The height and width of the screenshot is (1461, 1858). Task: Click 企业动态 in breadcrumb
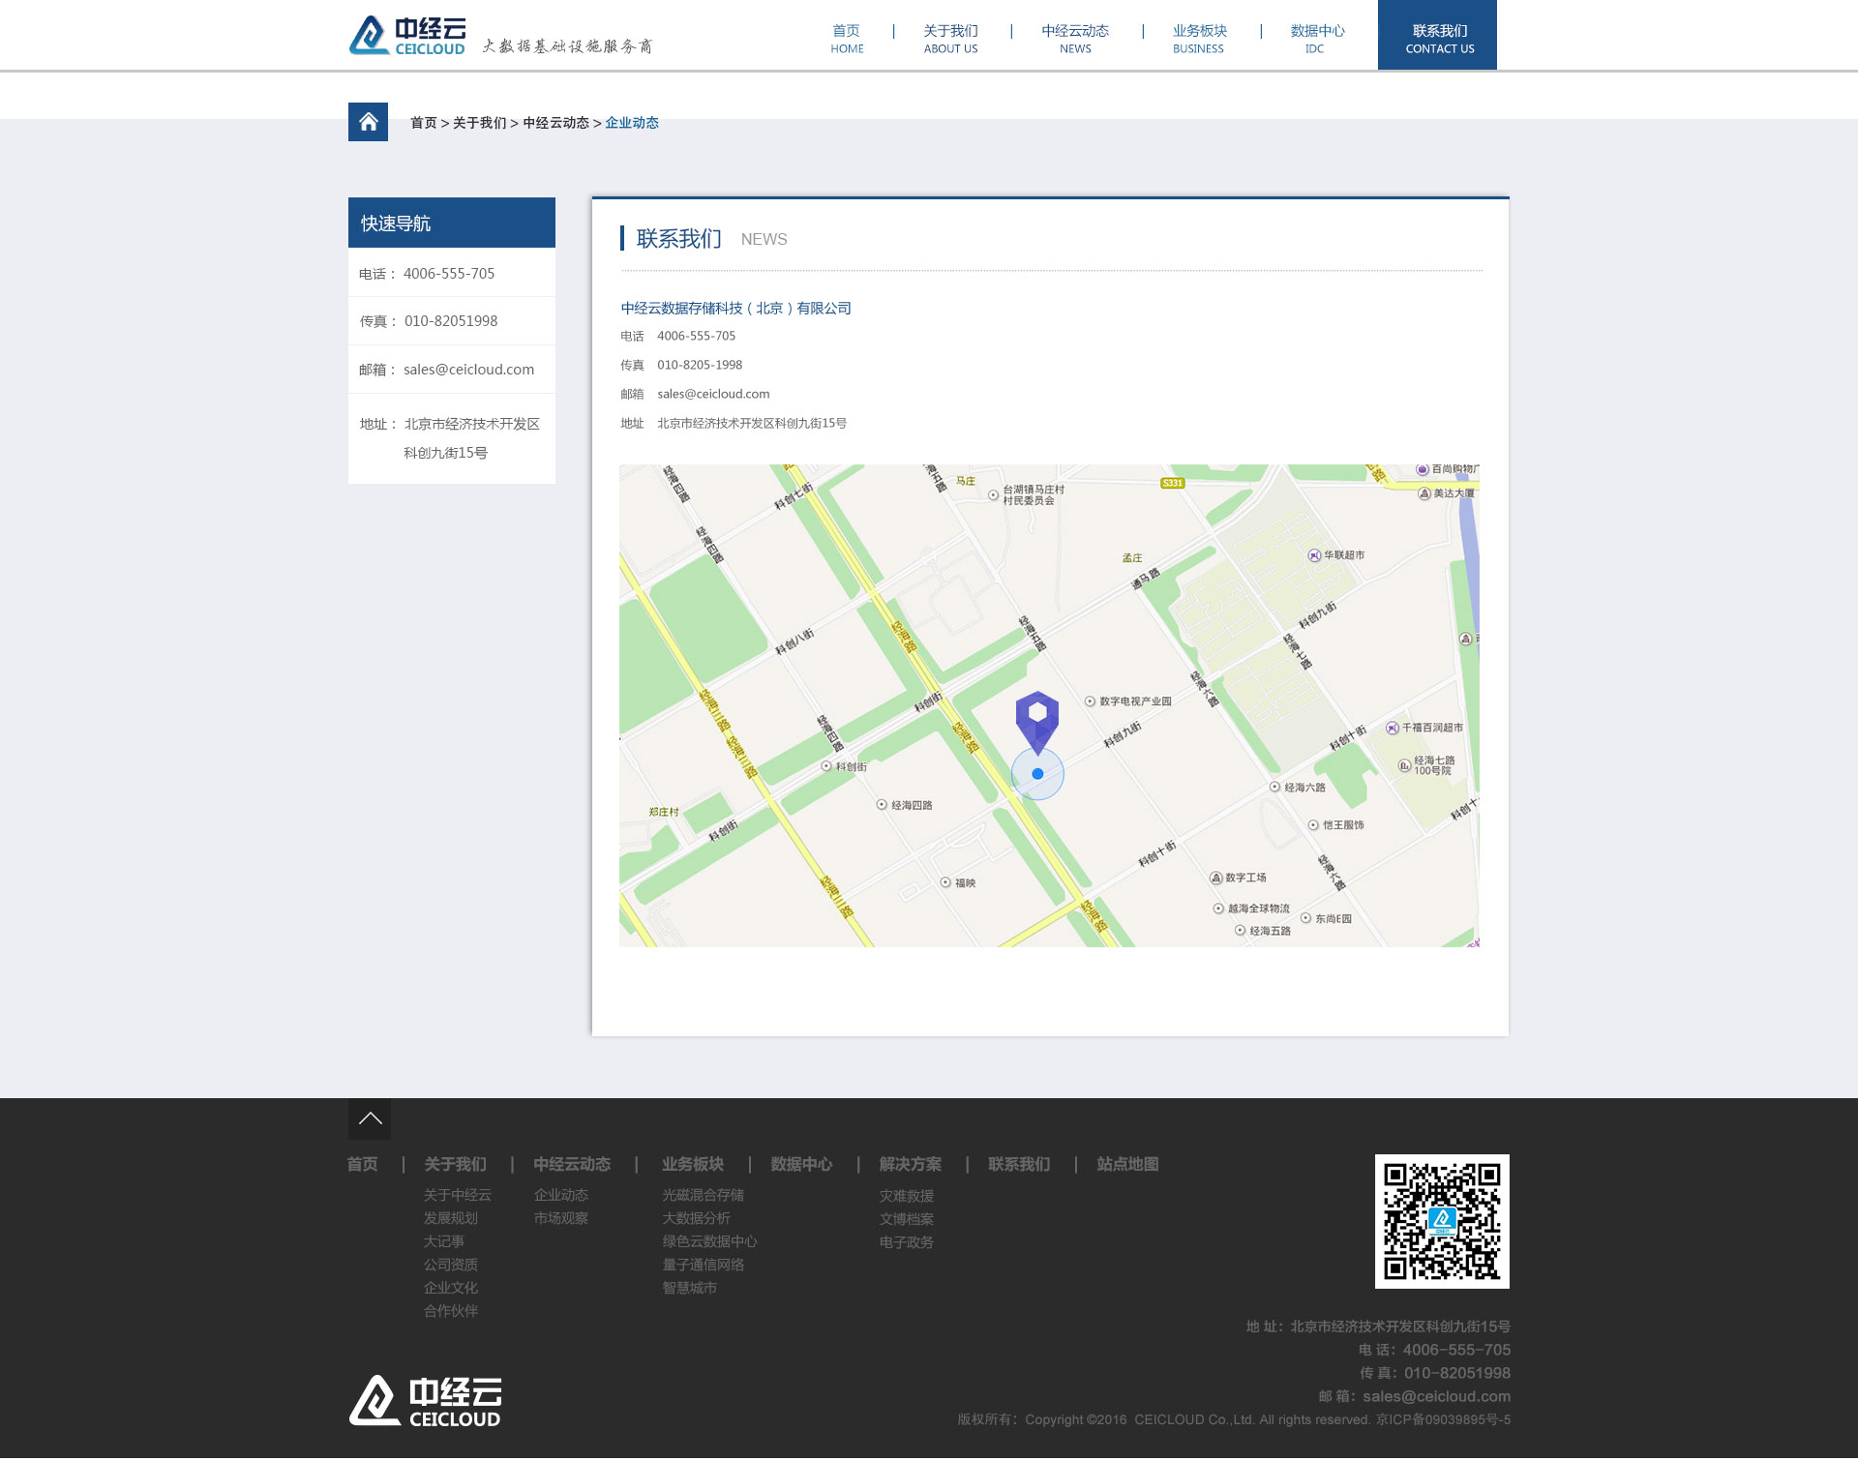click(x=632, y=123)
